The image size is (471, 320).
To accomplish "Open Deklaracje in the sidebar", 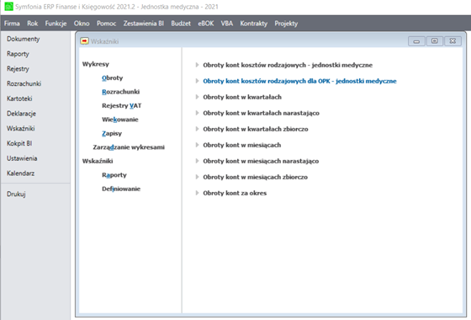I will (21, 114).
